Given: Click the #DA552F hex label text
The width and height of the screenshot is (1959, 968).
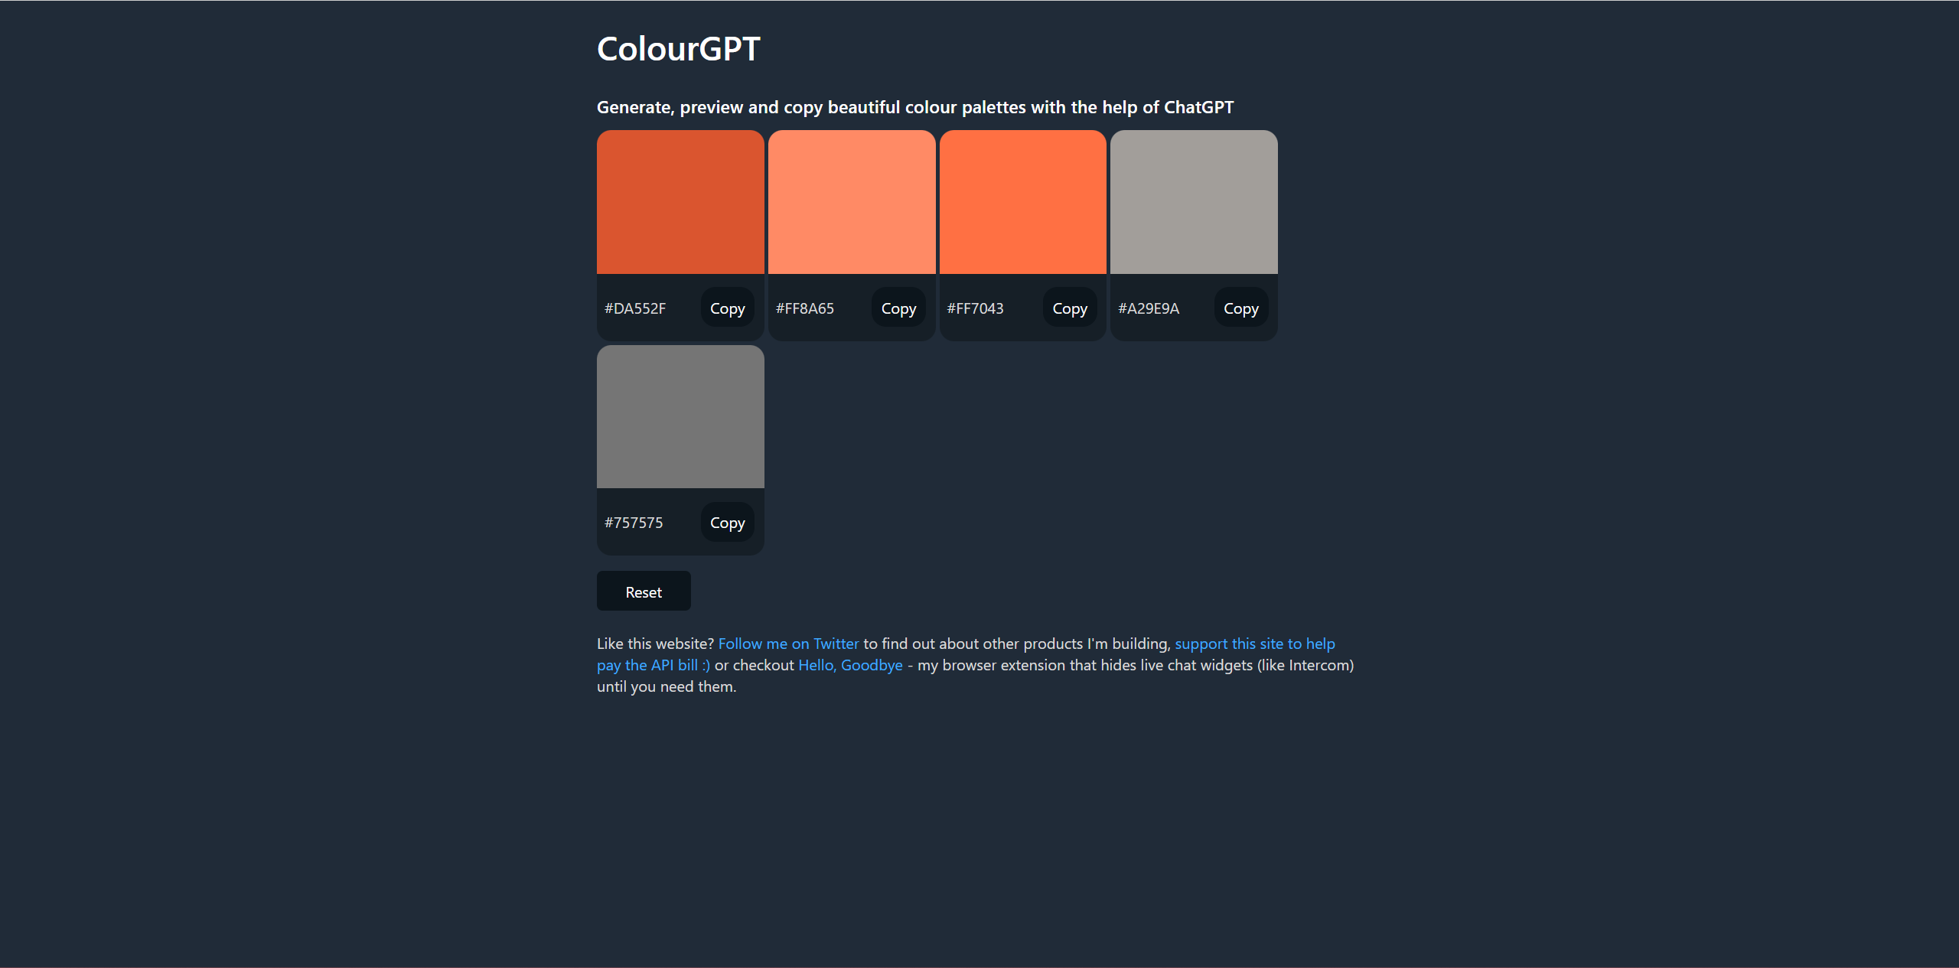Looking at the screenshot, I should pyautogui.click(x=635, y=308).
